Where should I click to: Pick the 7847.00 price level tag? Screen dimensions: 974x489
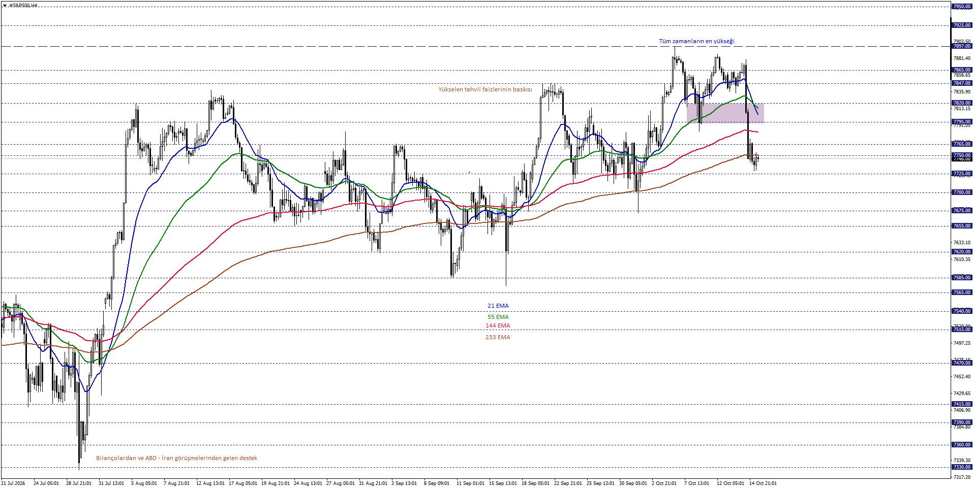pyautogui.click(x=962, y=83)
